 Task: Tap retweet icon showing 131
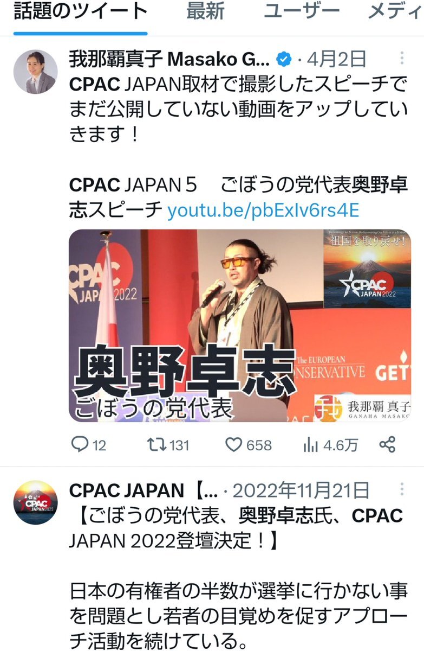(x=156, y=445)
